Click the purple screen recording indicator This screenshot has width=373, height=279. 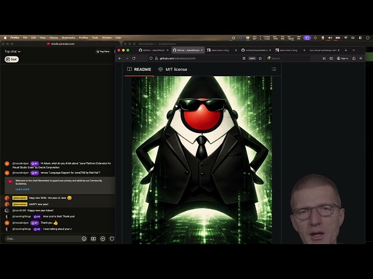click(x=307, y=38)
